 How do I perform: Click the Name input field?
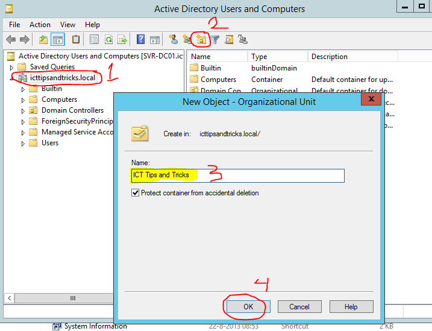click(238, 175)
